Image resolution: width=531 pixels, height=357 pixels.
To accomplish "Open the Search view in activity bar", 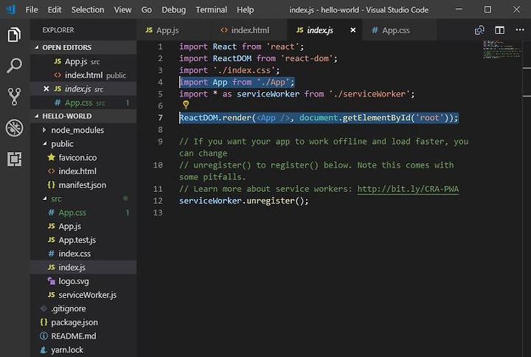I will (x=14, y=66).
